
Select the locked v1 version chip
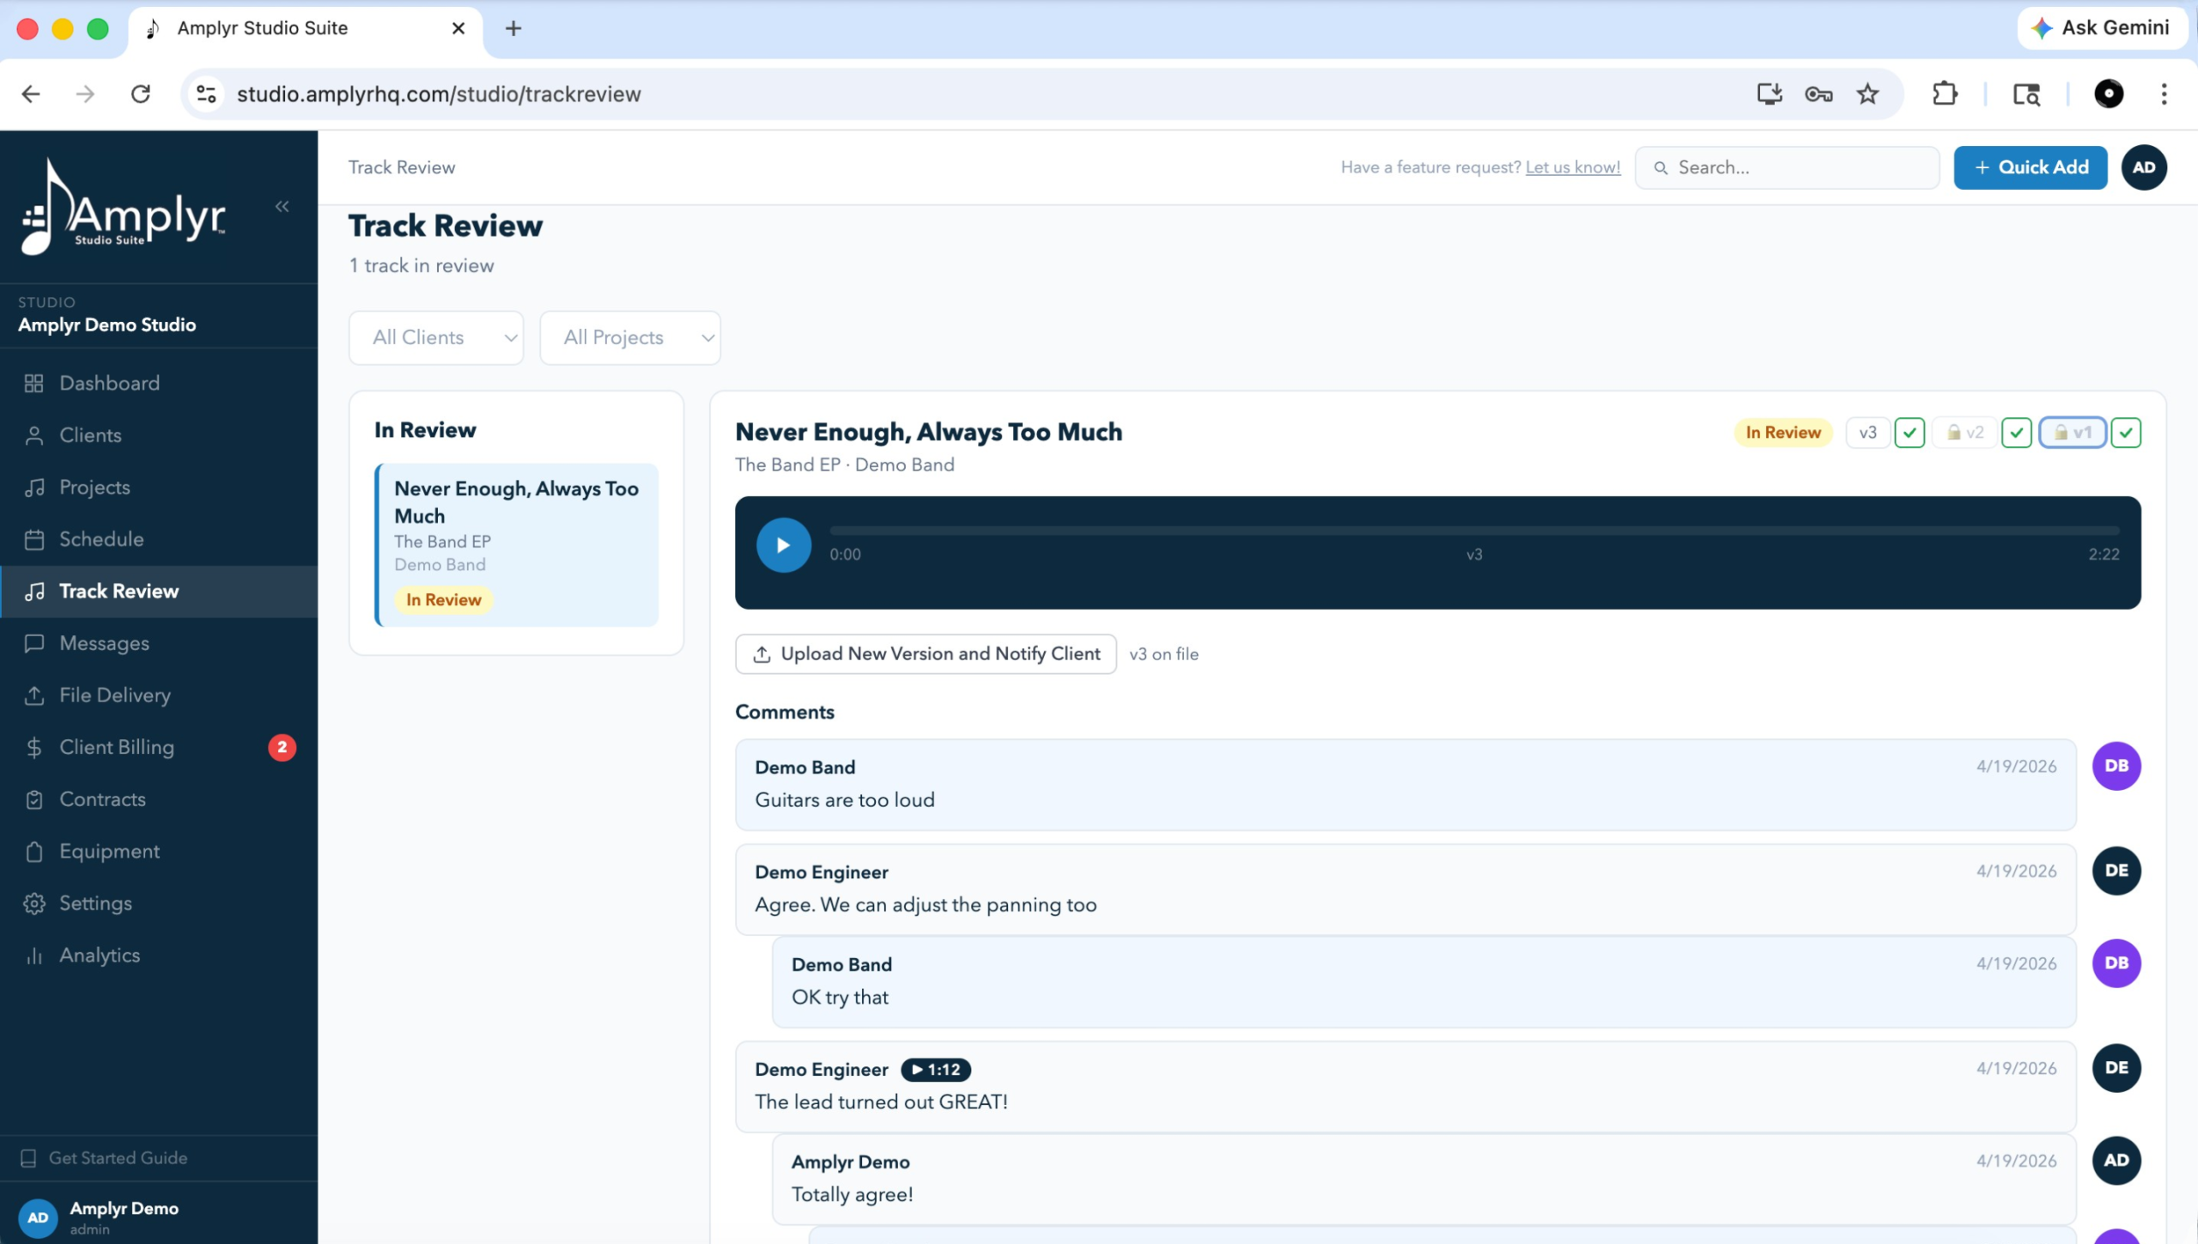tap(2073, 433)
